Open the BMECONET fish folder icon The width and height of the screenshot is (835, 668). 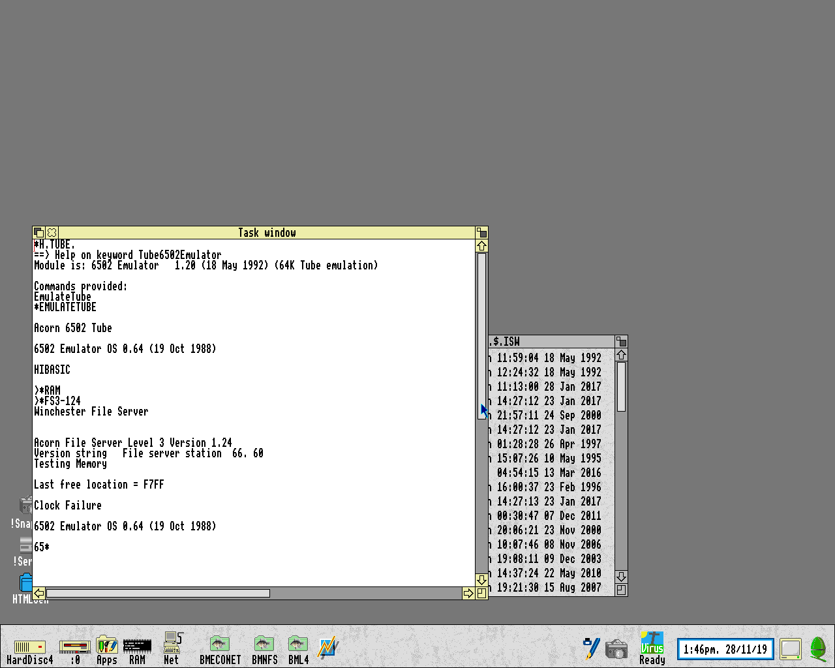(220, 645)
